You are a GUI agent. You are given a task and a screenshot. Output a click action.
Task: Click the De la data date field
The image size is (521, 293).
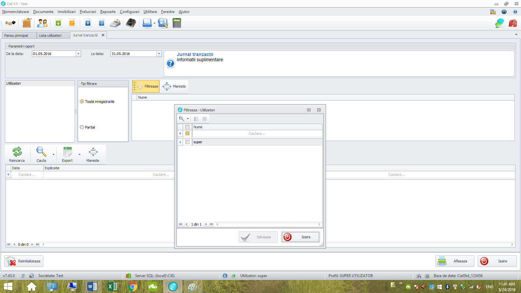[54, 54]
